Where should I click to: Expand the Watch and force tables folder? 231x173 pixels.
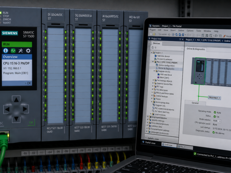152,92
